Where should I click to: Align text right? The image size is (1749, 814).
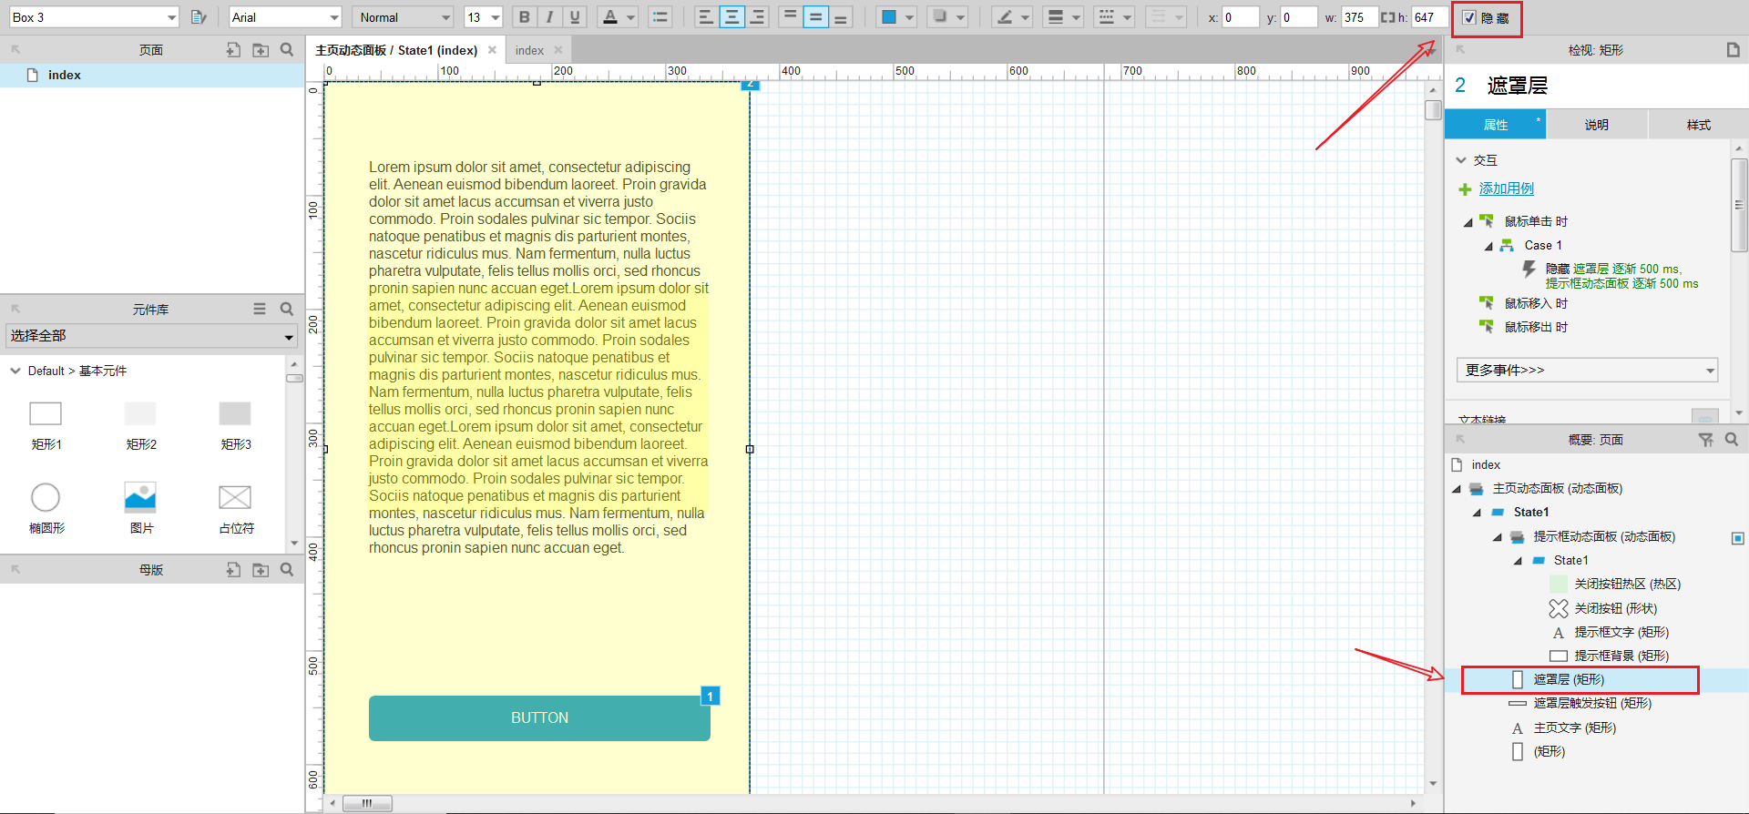757,17
